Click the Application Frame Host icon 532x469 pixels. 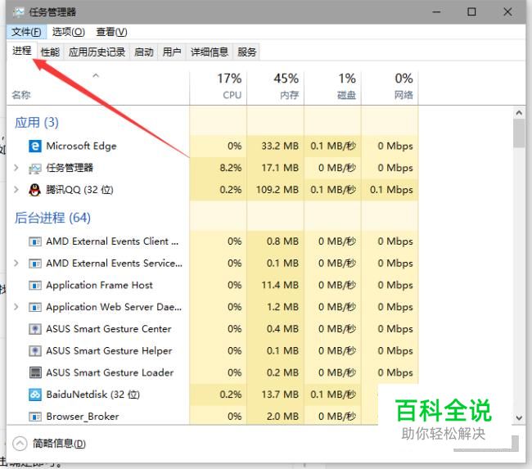35,286
